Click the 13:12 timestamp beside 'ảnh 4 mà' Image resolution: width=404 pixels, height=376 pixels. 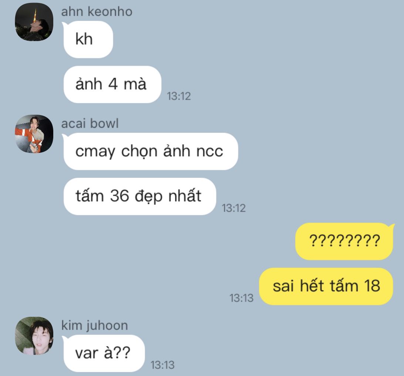coord(179,96)
